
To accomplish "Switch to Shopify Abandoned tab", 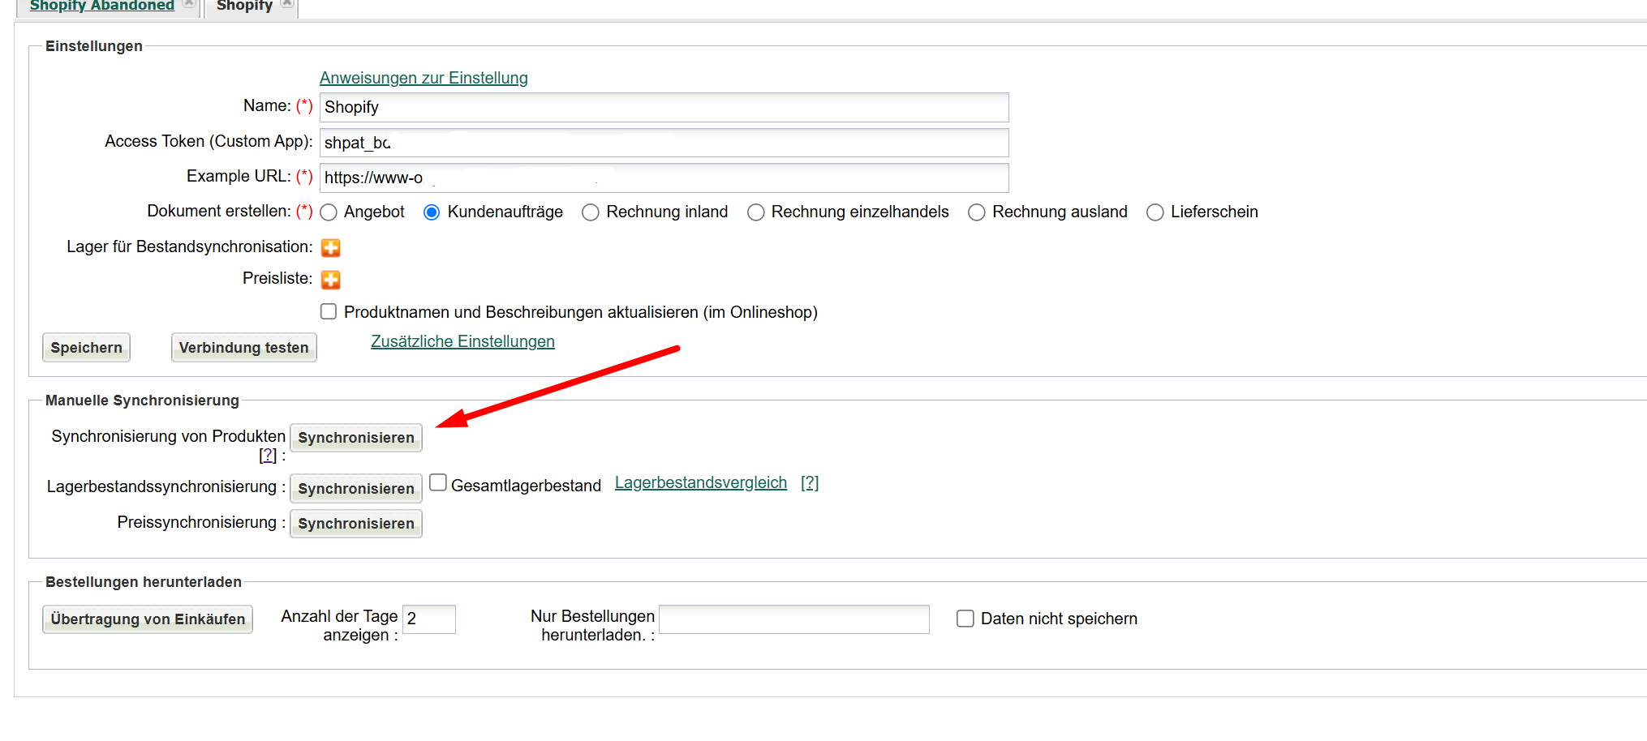I will [101, 6].
